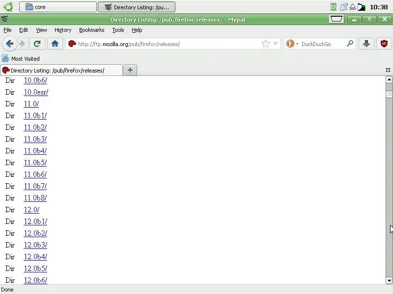Click the scrollbar down arrow
The width and height of the screenshot is (393, 294).
click(x=389, y=280)
